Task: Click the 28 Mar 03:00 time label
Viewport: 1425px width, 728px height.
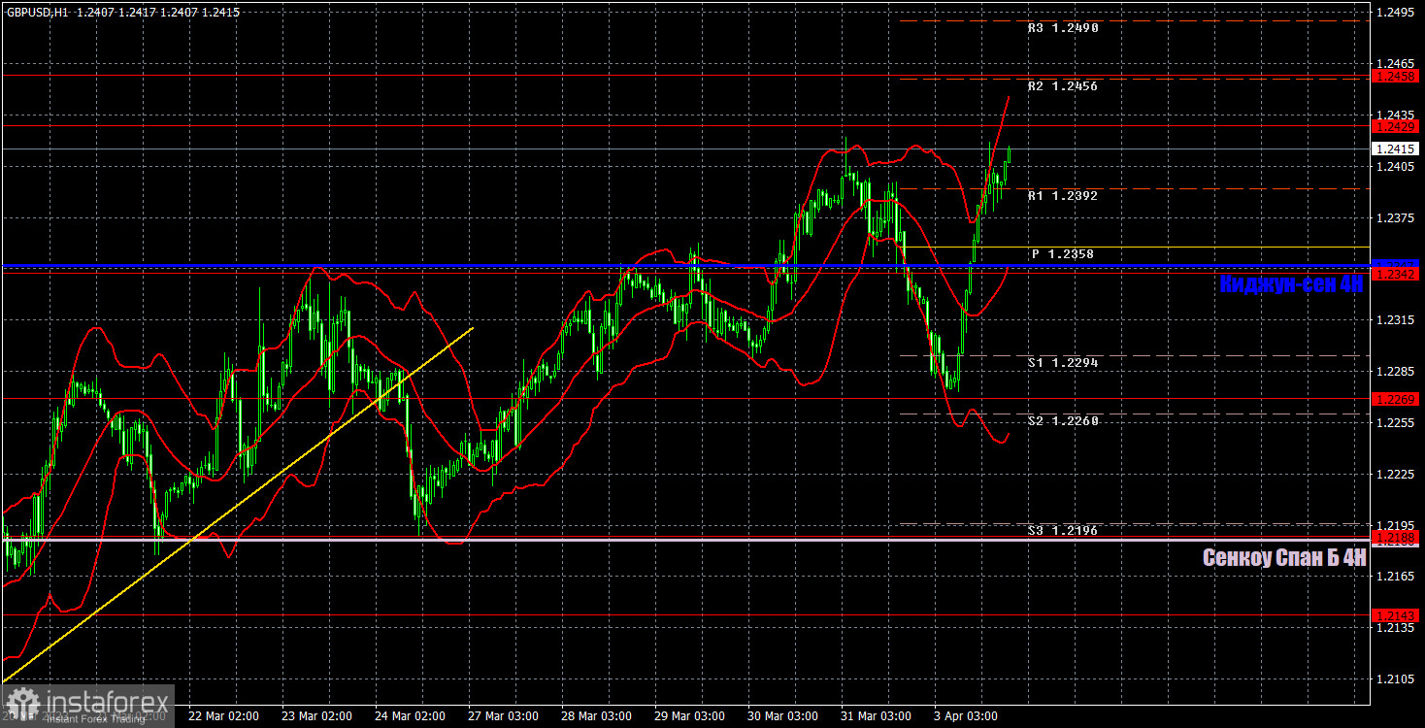Action: [x=597, y=716]
